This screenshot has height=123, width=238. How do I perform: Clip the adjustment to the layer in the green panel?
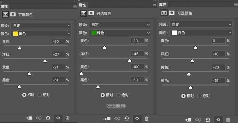tap(108, 119)
